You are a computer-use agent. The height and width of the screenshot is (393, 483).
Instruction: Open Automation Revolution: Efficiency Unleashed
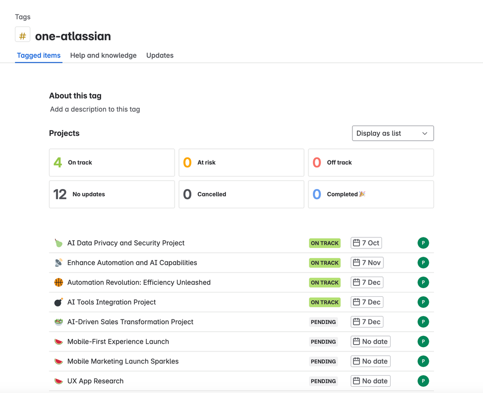click(139, 282)
